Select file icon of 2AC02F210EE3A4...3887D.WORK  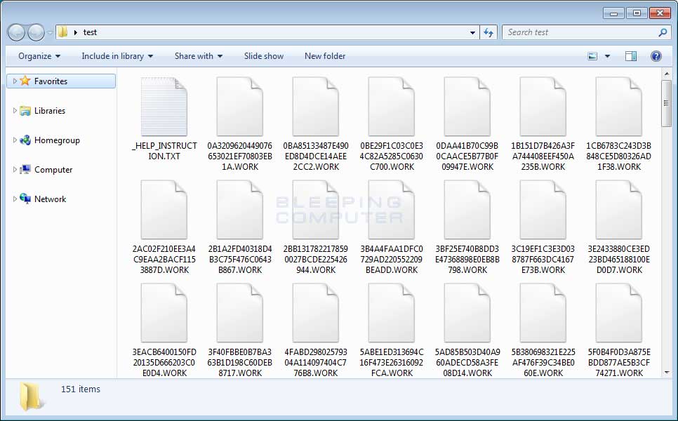pos(164,210)
